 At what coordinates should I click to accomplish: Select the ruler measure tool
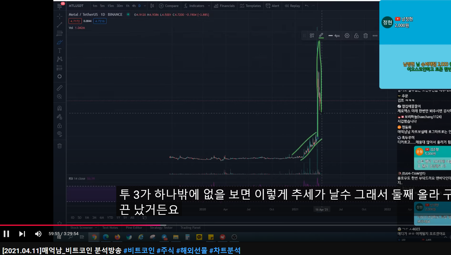(60, 88)
